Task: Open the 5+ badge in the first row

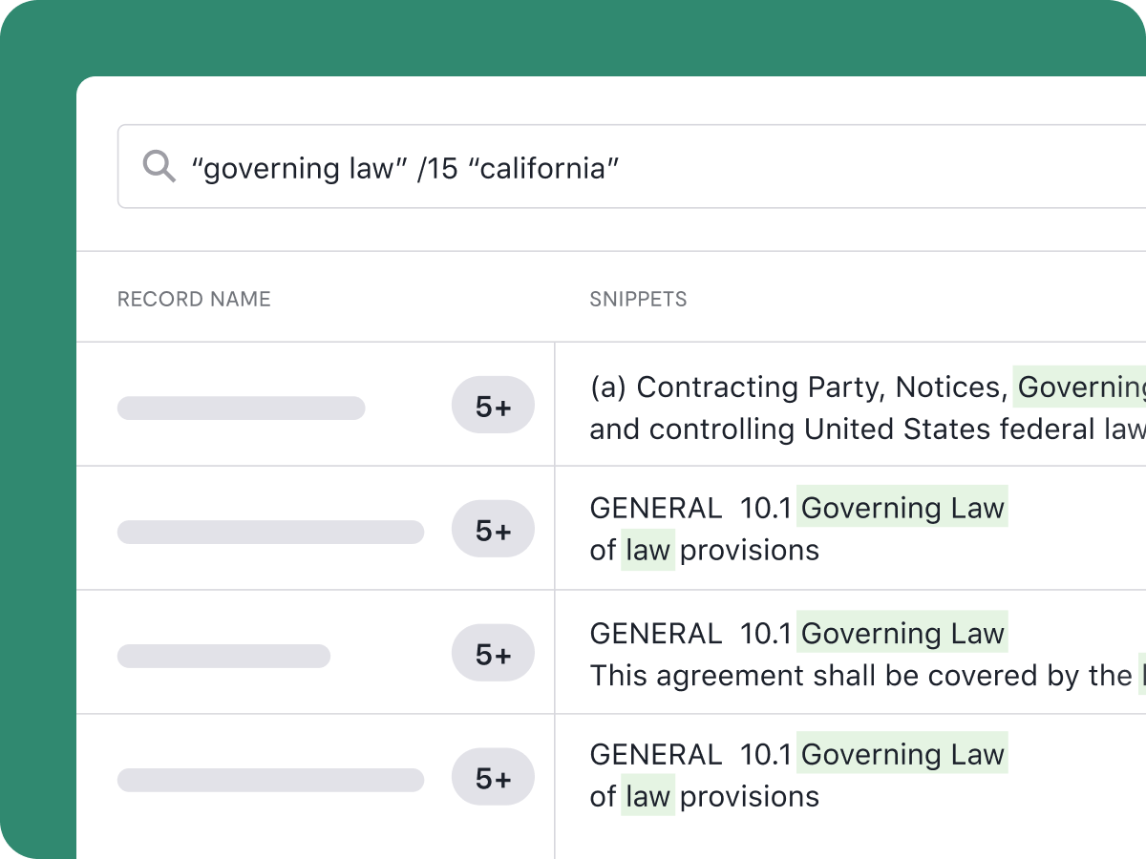Action: tap(493, 407)
